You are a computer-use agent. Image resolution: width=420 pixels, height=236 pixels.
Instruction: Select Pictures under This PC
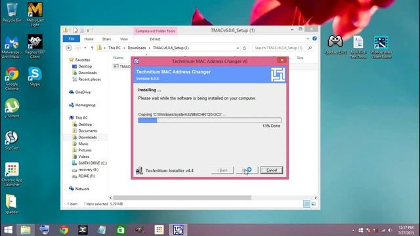(x=85, y=150)
